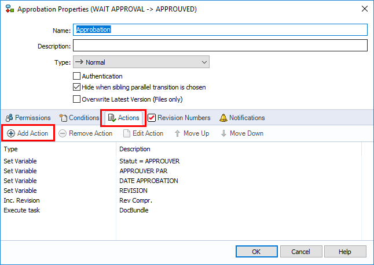Click the Move Up arrow icon
374x265 pixels.
(x=178, y=133)
